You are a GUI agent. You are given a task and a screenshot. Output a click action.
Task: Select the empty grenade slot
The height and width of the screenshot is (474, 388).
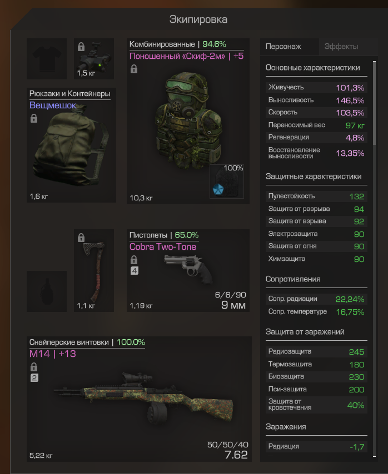(x=47, y=291)
